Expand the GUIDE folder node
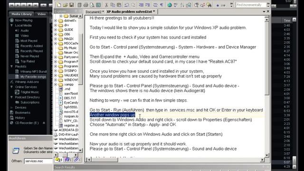 pos(56,29)
